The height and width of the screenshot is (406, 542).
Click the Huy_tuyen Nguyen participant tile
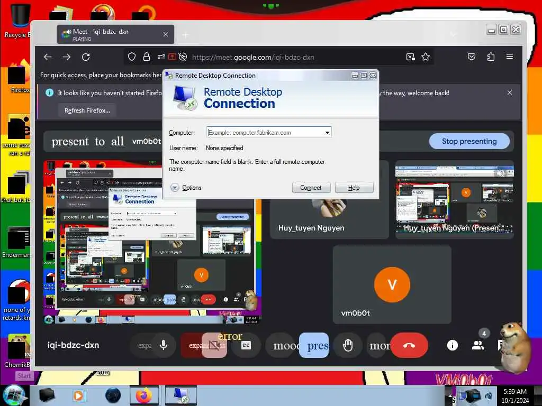[329, 219]
